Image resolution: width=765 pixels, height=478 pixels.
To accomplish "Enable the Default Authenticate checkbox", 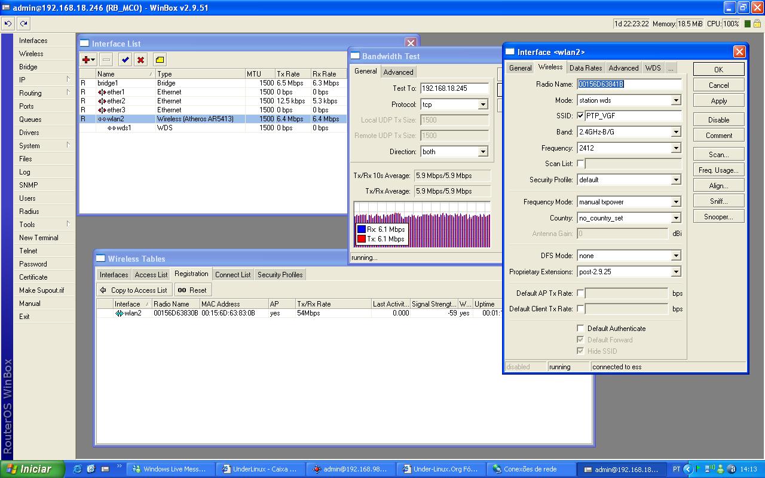I will [580, 329].
